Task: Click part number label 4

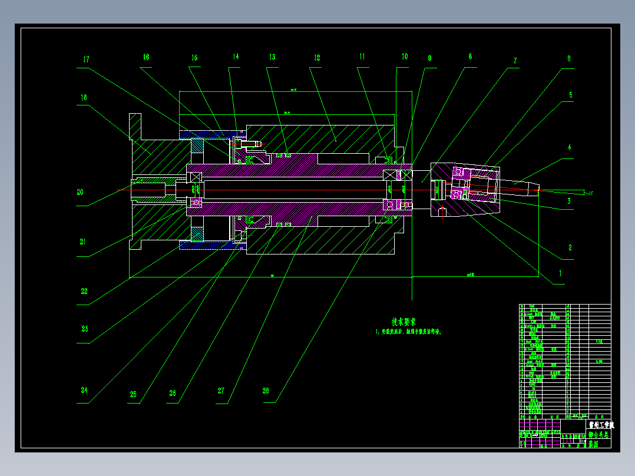Action: point(570,147)
